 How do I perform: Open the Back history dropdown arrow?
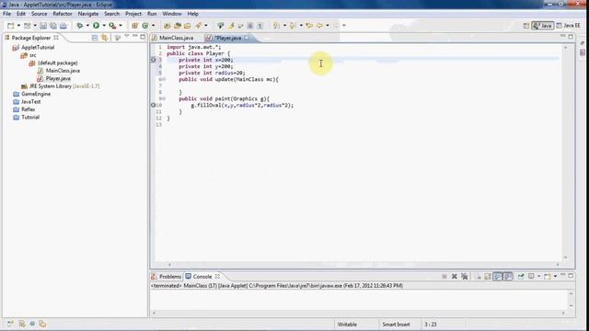click(328, 26)
